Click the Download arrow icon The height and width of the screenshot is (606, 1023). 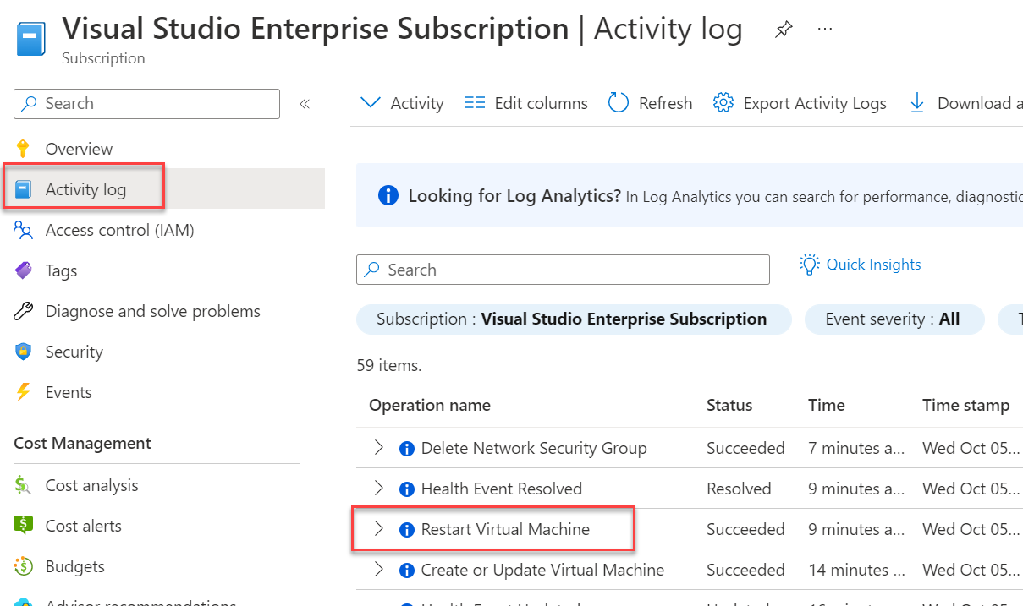pyautogui.click(x=916, y=103)
